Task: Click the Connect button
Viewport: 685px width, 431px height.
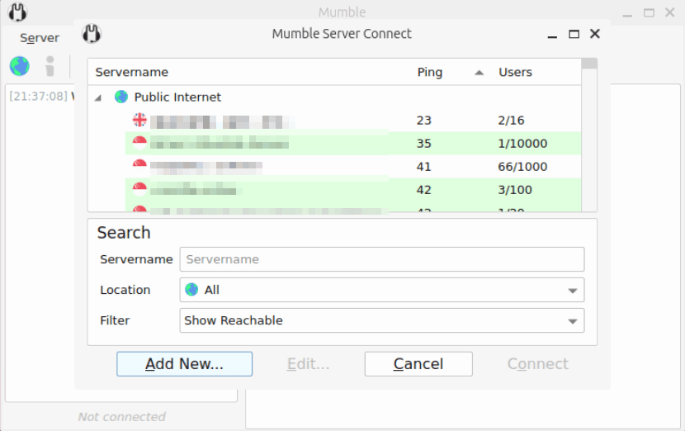Action: click(x=538, y=363)
